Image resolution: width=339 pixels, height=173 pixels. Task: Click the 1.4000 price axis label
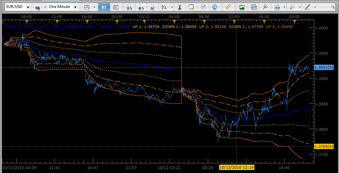click(321, 28)
